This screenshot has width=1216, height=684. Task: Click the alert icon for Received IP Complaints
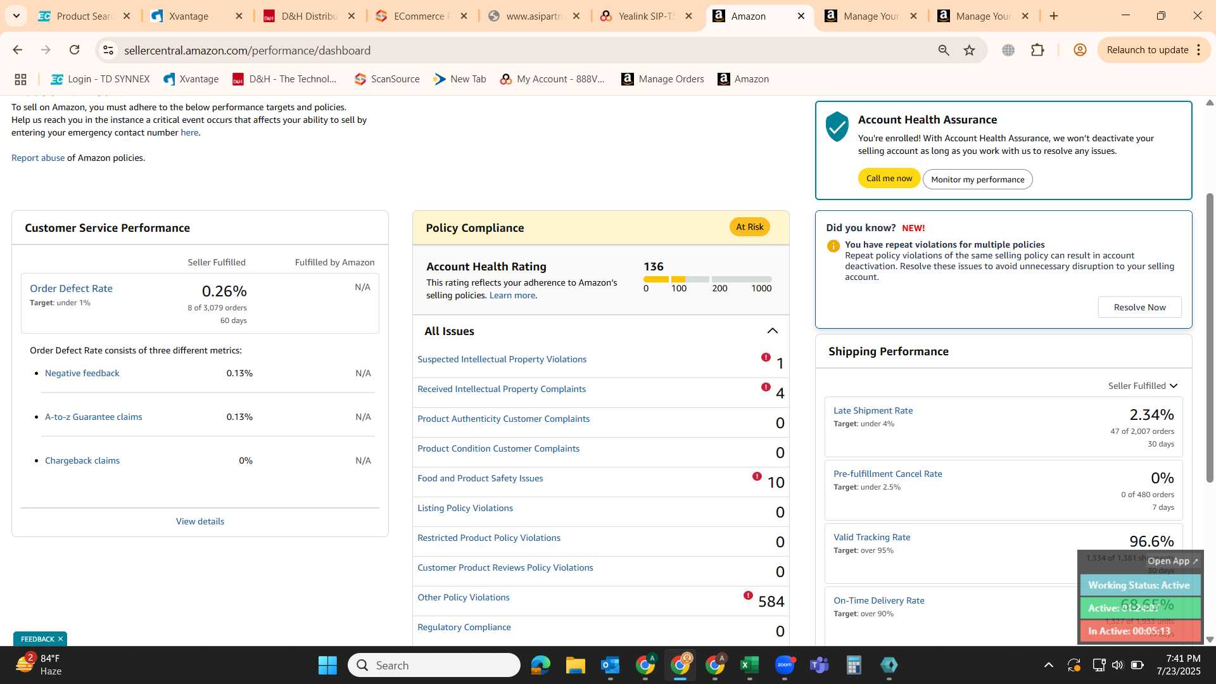click(x=766, y=387)
